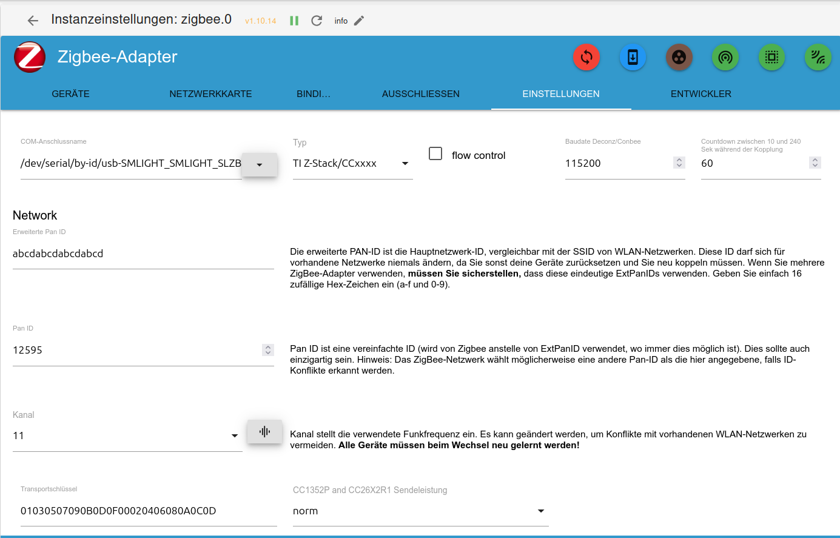840x538 pixels.
Task: Switch to the NETZWERKKARTE tab
Action: (x=210, y=94)
